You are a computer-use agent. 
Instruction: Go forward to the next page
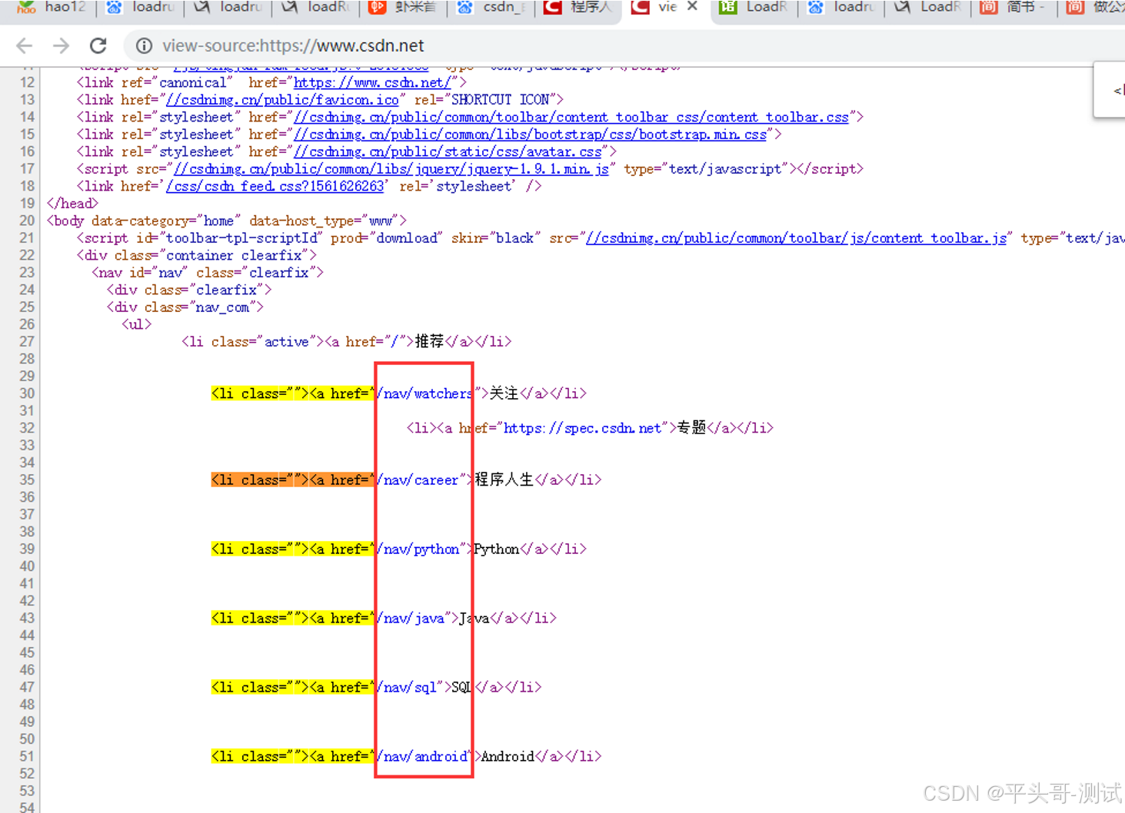click(x=61, y=46)
